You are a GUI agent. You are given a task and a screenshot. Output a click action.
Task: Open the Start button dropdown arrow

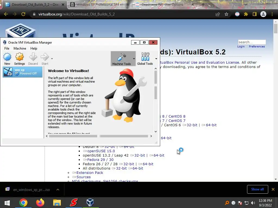52,58
